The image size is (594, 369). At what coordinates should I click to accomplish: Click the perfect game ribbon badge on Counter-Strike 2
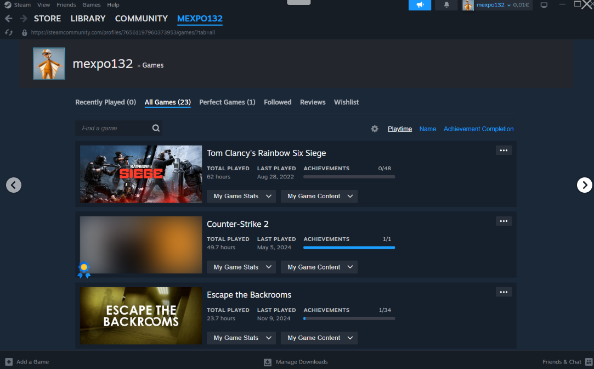click(x=84, y=270)
